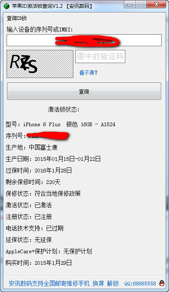Click the green app icon in title bar
Screen dimensions: 169x292
[7, 6]
